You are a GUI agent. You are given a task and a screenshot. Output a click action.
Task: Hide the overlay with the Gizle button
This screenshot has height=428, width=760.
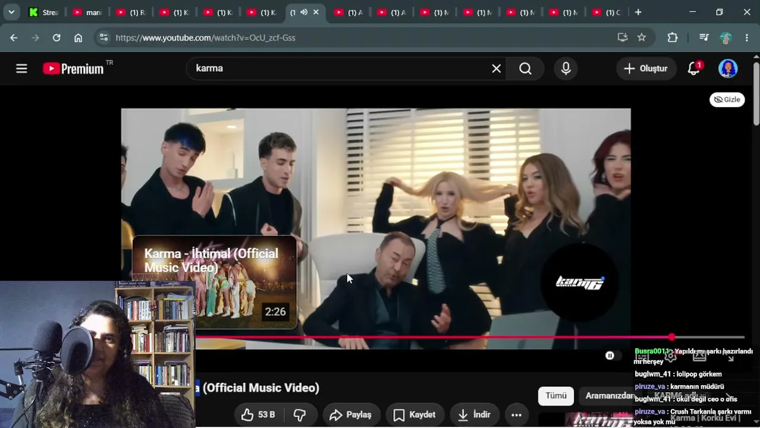click(x=727, y=99)
